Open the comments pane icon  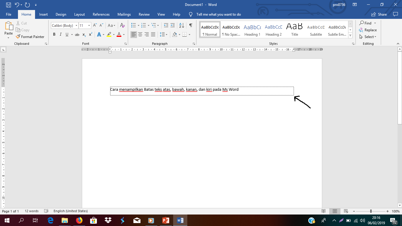tap(396, 14)
